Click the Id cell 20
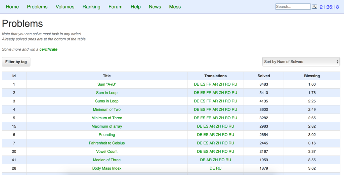 pos(14,151)
